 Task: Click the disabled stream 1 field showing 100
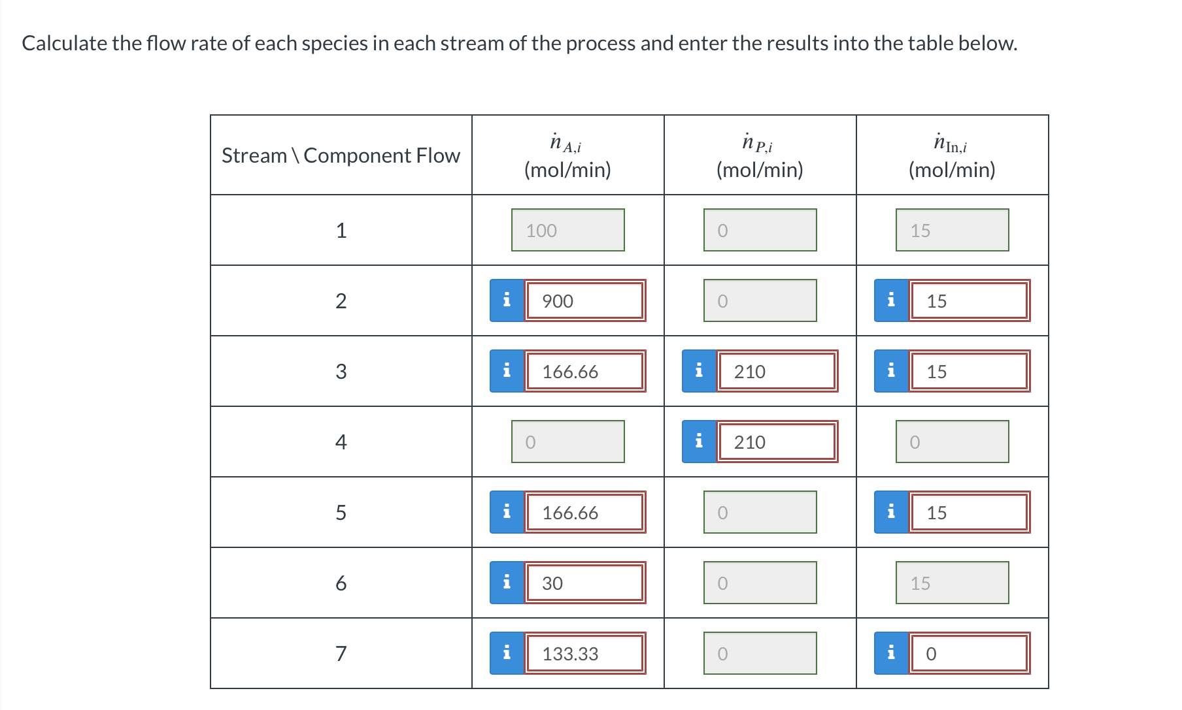click(x=567, y=230)
